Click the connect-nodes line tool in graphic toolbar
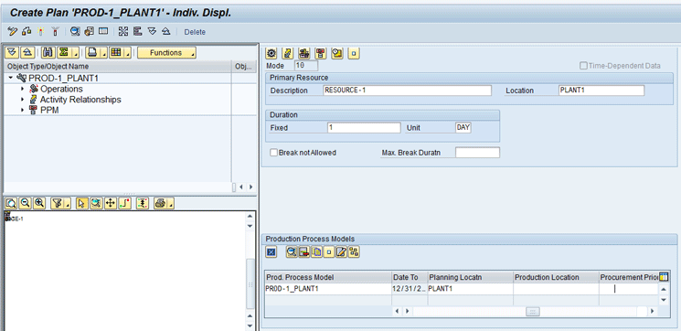Screen dimensions: 681x331 click(x=124, y=203)
